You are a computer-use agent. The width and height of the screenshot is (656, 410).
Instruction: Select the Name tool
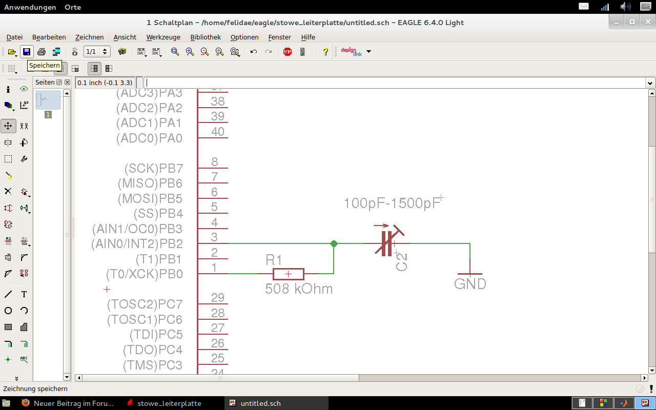[8, 241]
